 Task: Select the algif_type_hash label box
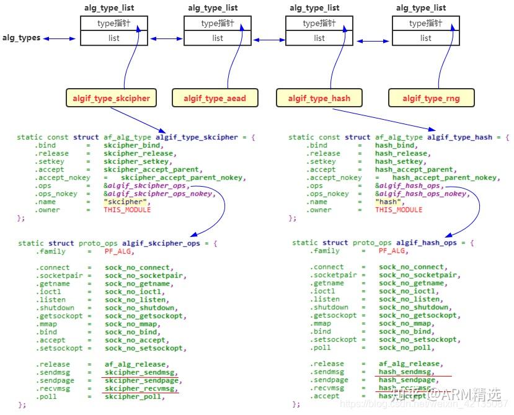pos(319,97)
